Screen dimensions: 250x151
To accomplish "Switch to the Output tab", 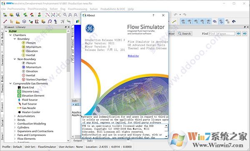I will [77, 141].
